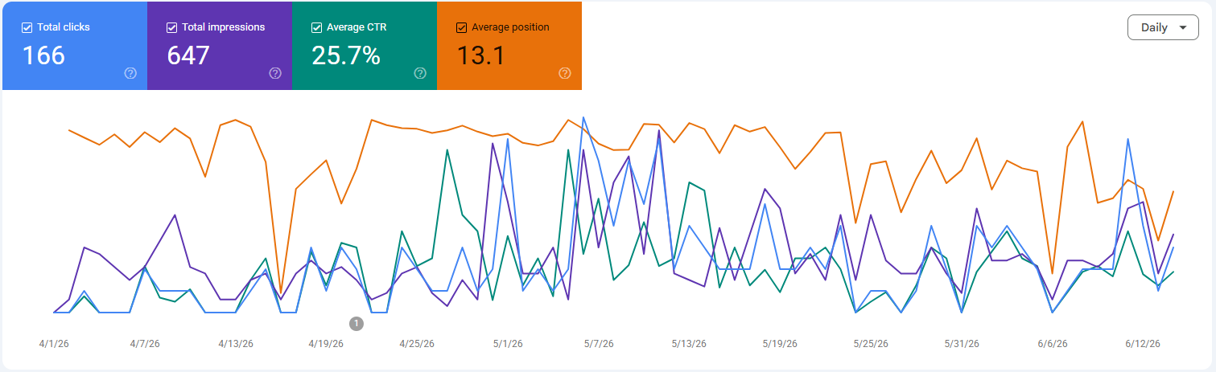Uncheck the Total clicks checkbox
Image resolution: width=1216 pixels, height=372 pixels.
coord(27,27)
